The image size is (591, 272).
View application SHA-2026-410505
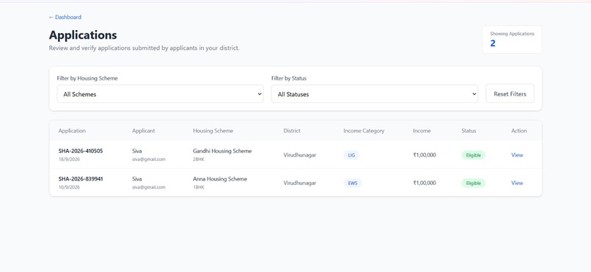coord(517,155)
